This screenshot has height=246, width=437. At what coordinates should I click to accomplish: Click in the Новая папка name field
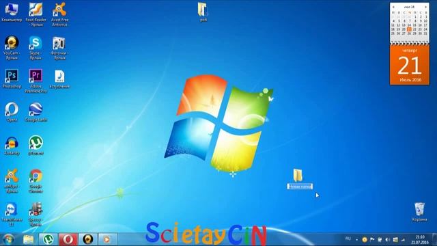pos(300,187)
